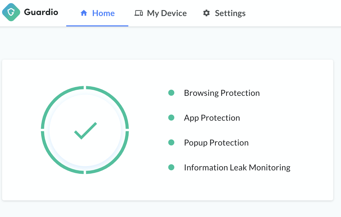The height and width of the screenshot is (217, 341).
Task: Click the green checkmark status icon
Action: point(85,131)
